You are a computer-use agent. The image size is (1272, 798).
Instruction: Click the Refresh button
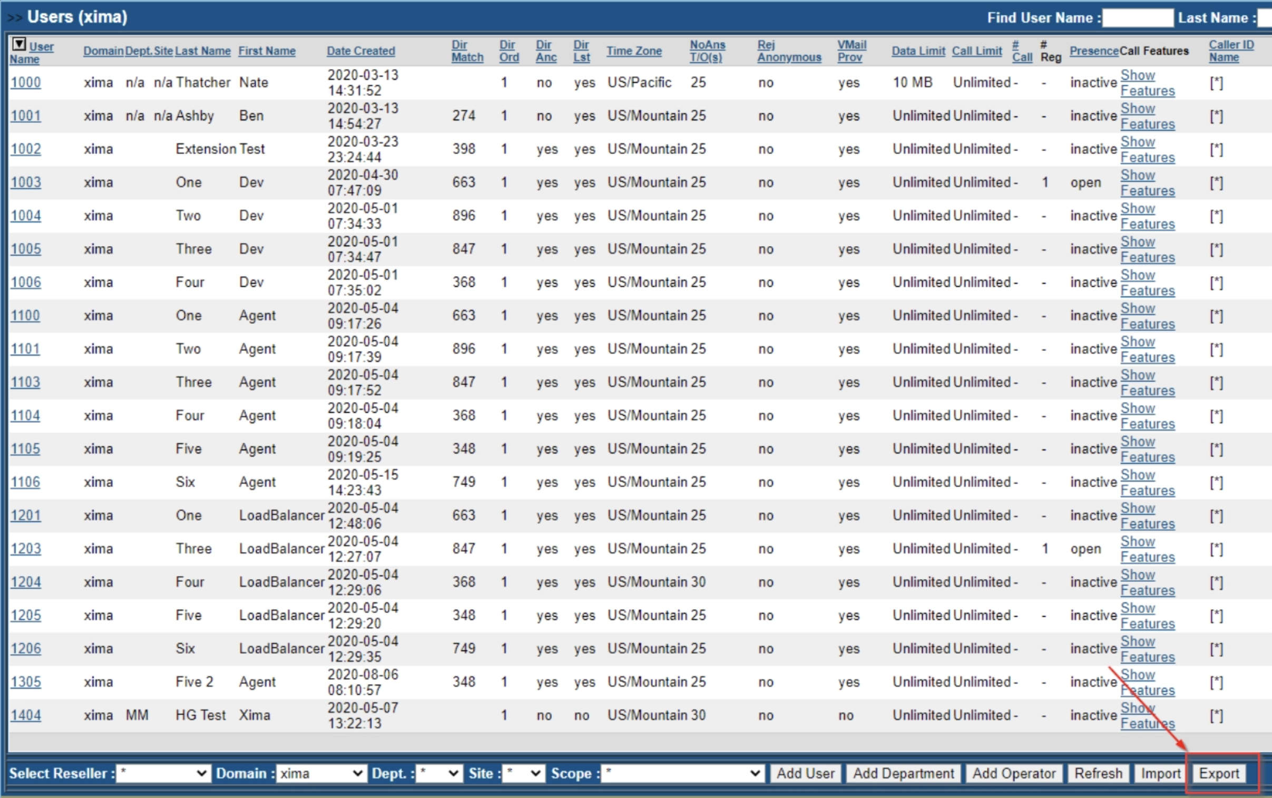[1098, 773]
